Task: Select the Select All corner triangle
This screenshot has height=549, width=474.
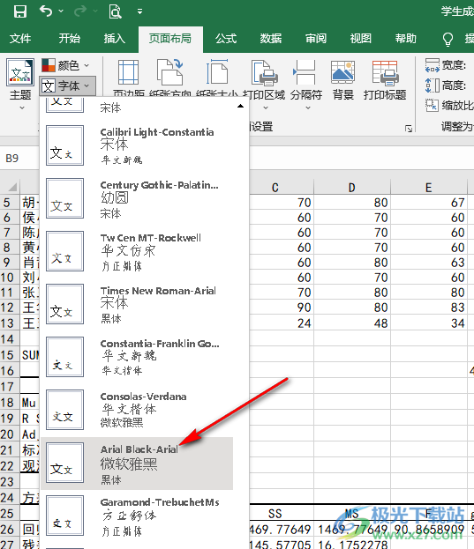Action: (x=12, y=188)
